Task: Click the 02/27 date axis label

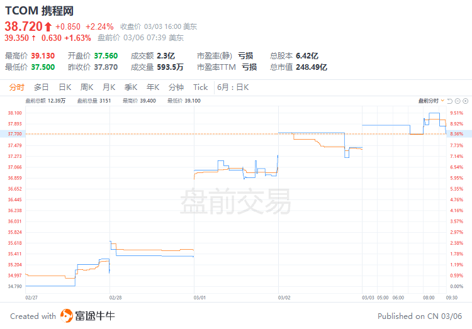Action: (31, 298)
